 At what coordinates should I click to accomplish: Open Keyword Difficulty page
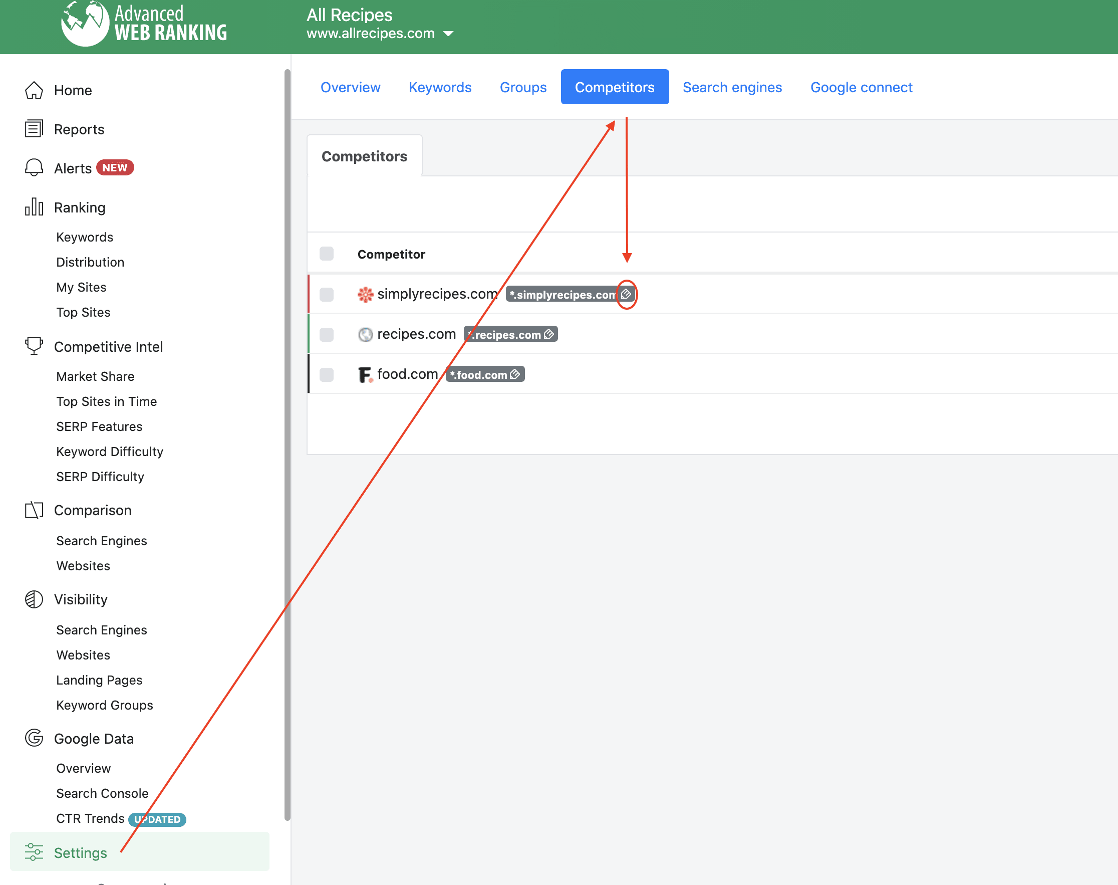[x=110, y=452]
